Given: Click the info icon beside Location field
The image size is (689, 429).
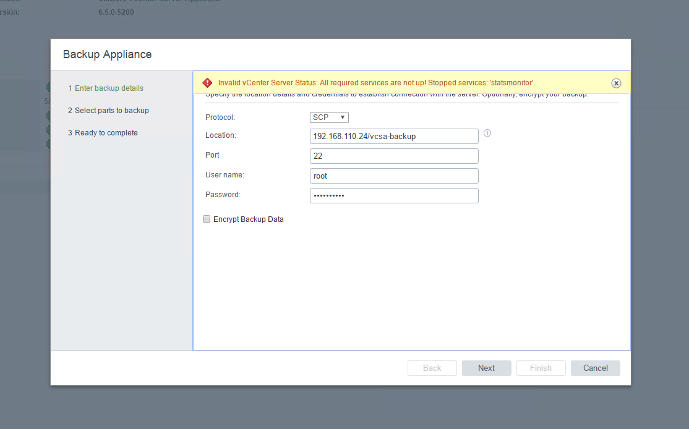Looking at the screenshot, I should 487,133.
